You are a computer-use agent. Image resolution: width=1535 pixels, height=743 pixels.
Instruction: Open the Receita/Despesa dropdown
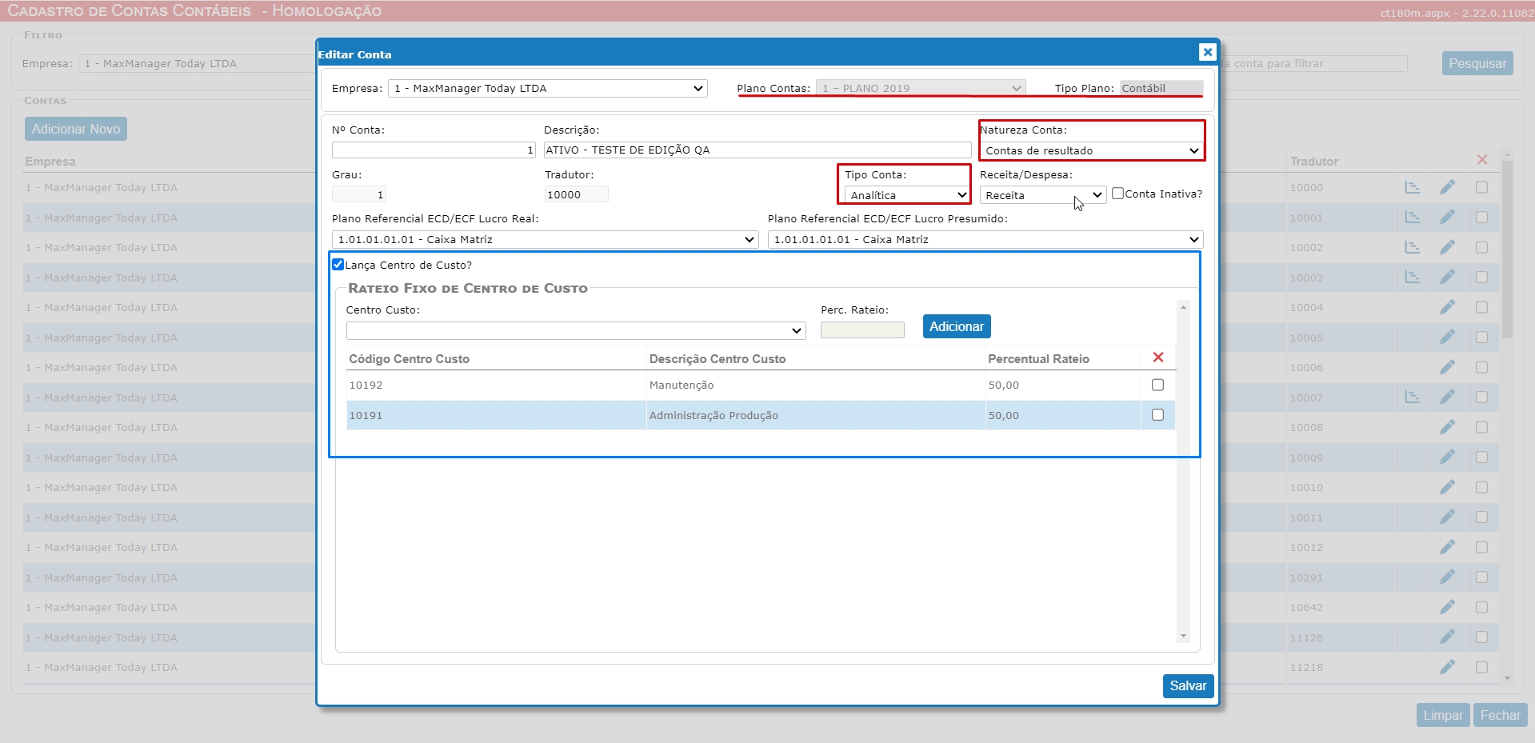(1042, 195)
